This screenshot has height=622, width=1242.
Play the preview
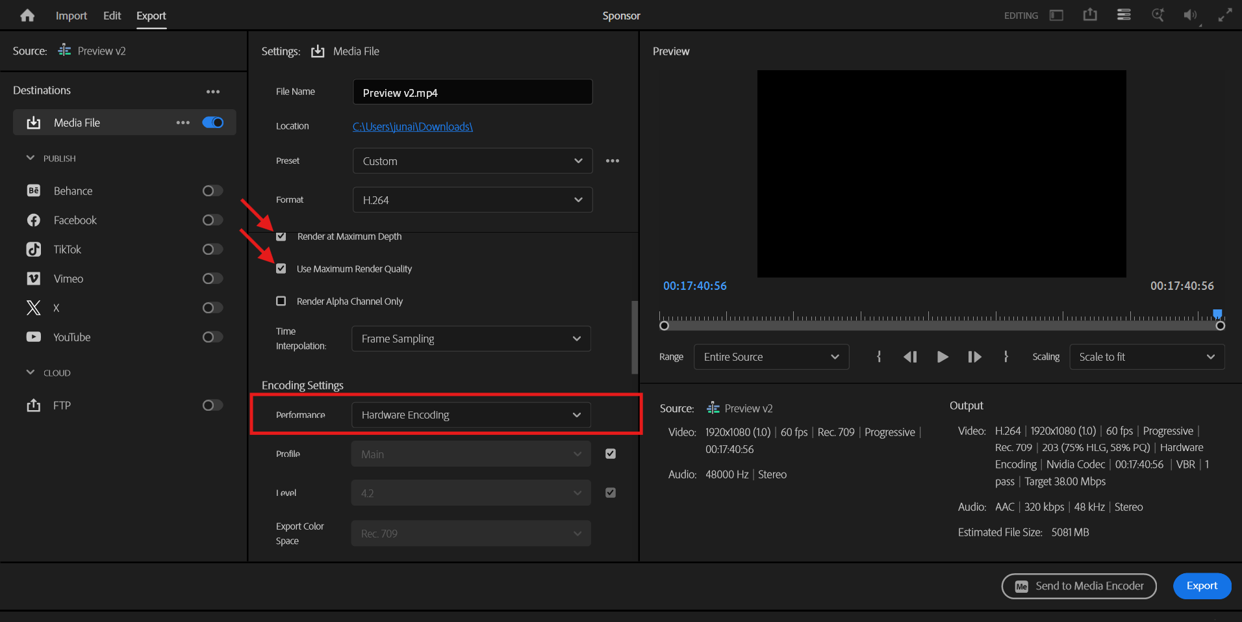click(943, 357)
